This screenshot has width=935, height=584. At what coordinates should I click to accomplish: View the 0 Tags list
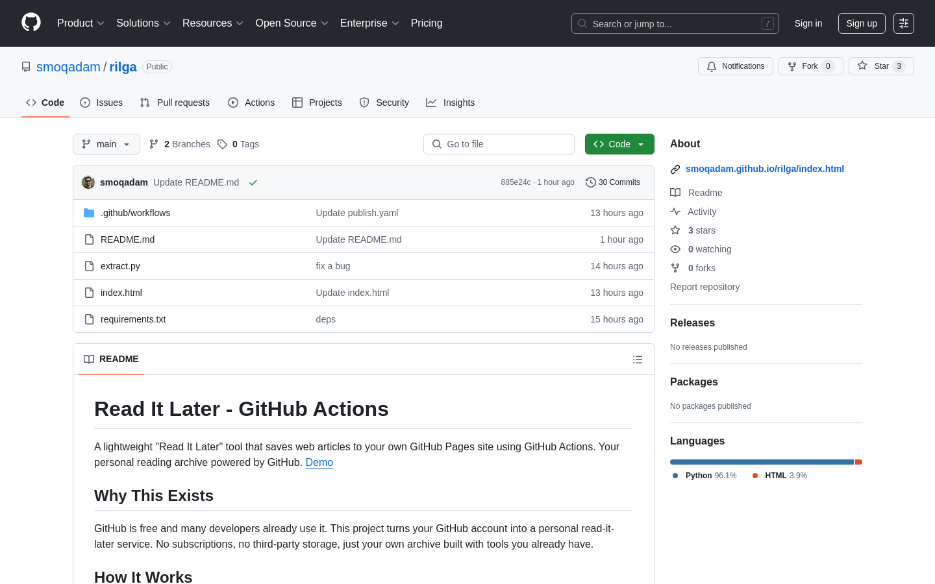click(238, 144)
